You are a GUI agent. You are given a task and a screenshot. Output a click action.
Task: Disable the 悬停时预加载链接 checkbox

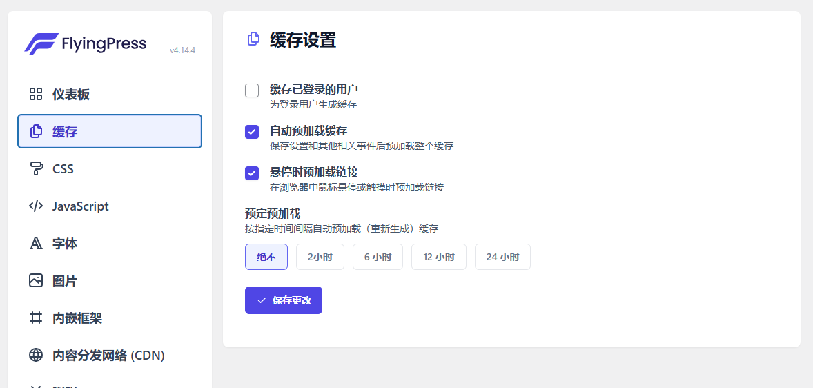tap(252, 173)
